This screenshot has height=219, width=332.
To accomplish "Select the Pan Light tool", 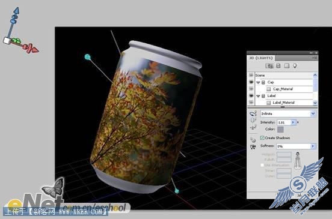I will [x=253, y=121].
